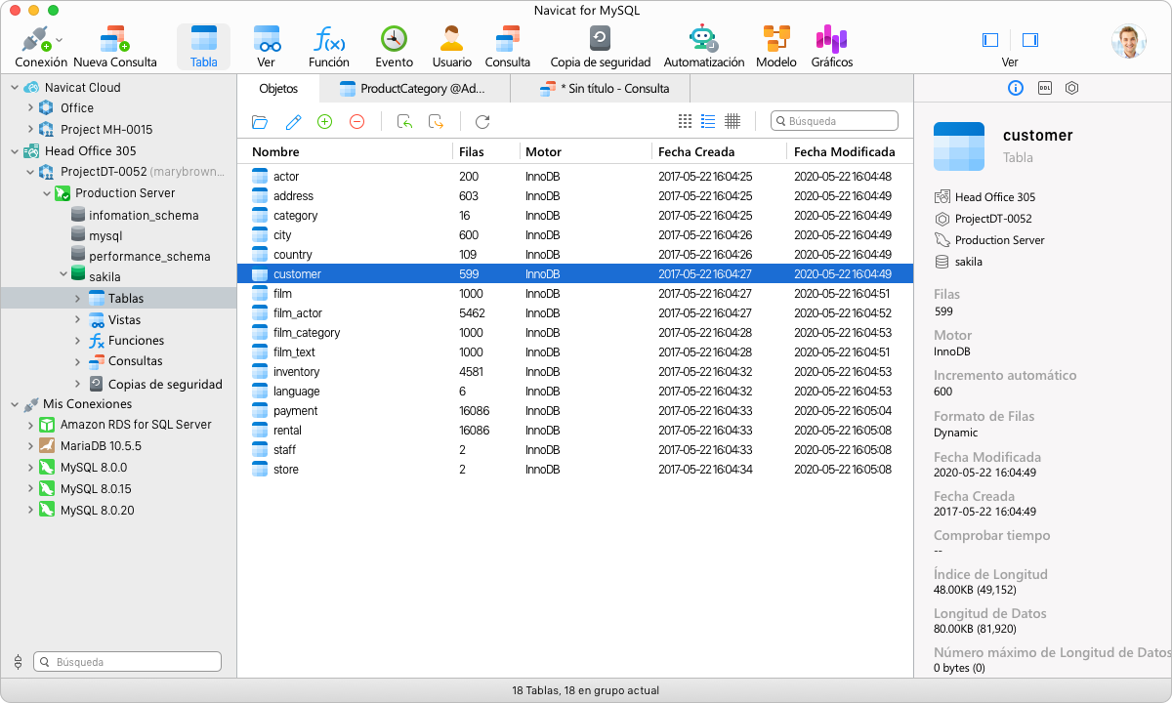Open the Sin título - Consulta tab
The width and height of the screenshot is (1172, 703).
(x=604, y=88)
